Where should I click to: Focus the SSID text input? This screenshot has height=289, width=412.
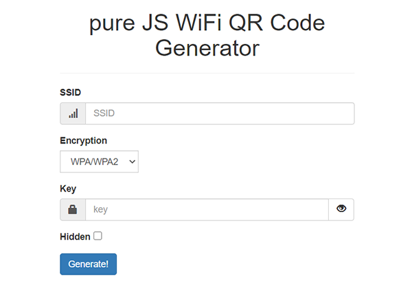point(220,113)
